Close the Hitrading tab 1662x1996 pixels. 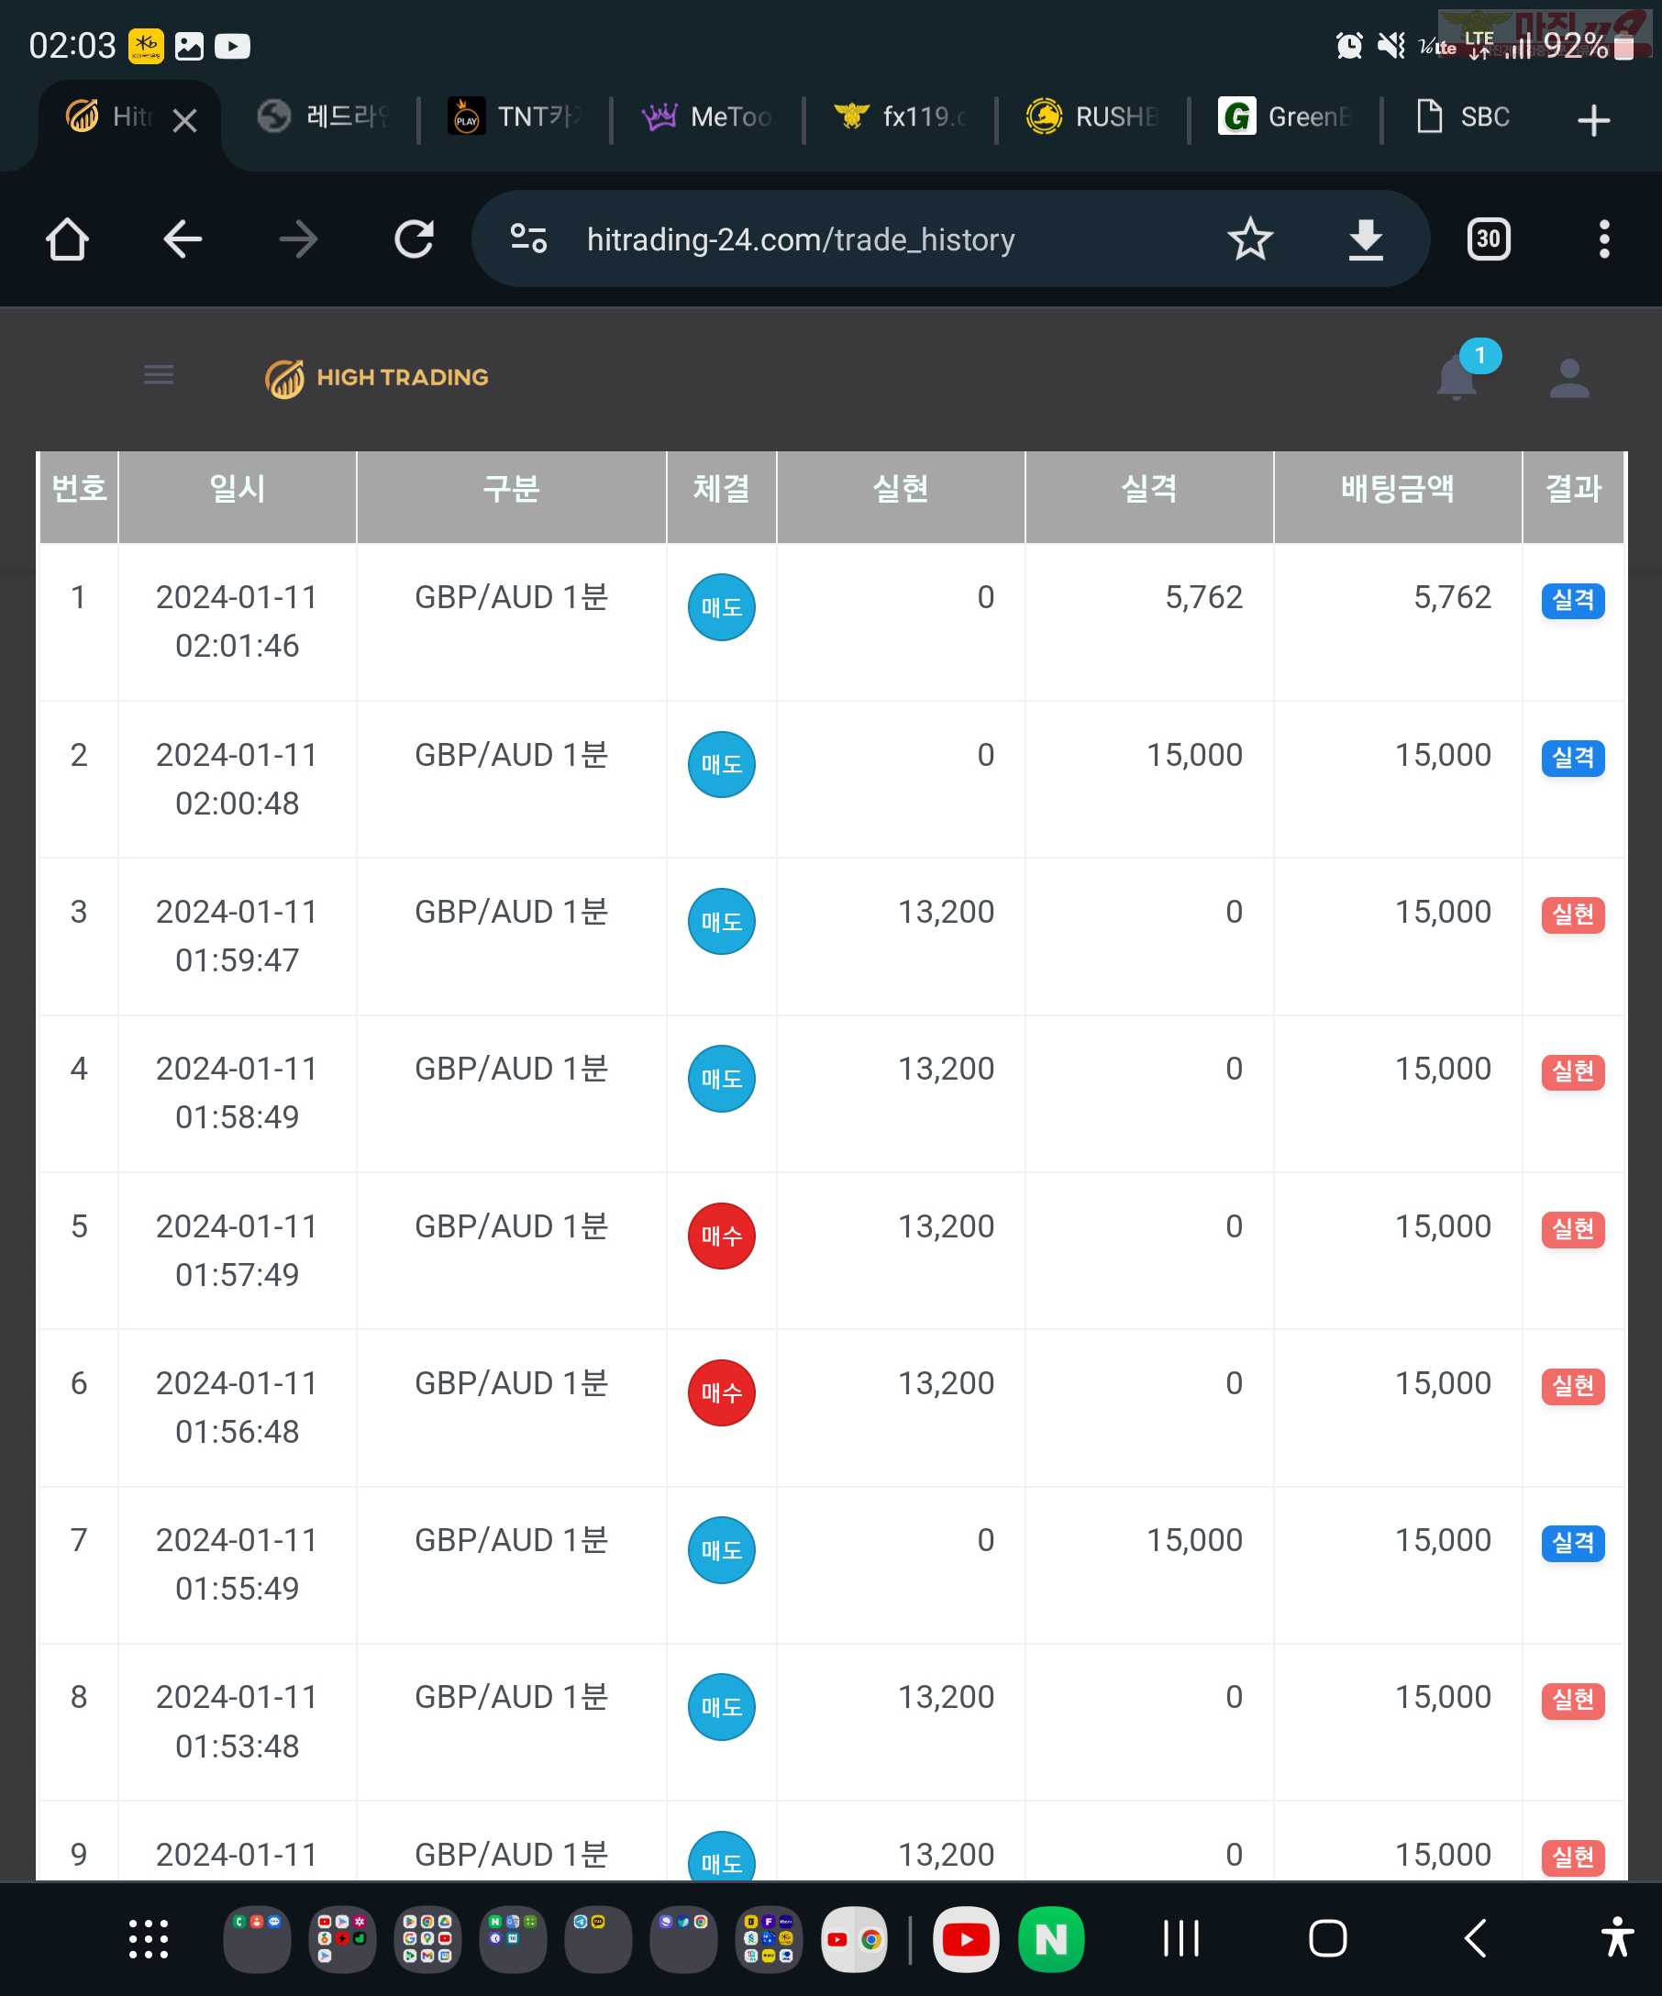coord(185,120)
